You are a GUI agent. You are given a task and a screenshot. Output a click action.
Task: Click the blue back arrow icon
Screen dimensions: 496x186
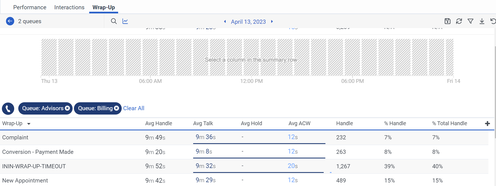[10, 21]
